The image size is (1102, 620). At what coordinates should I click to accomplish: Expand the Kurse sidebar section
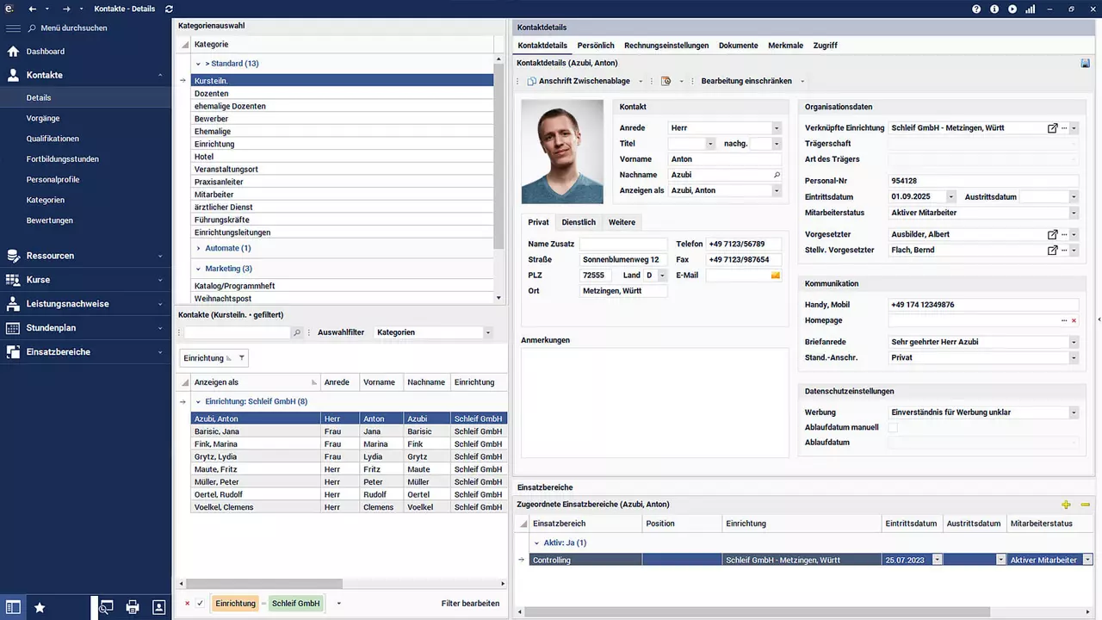(x=86, y=280)
